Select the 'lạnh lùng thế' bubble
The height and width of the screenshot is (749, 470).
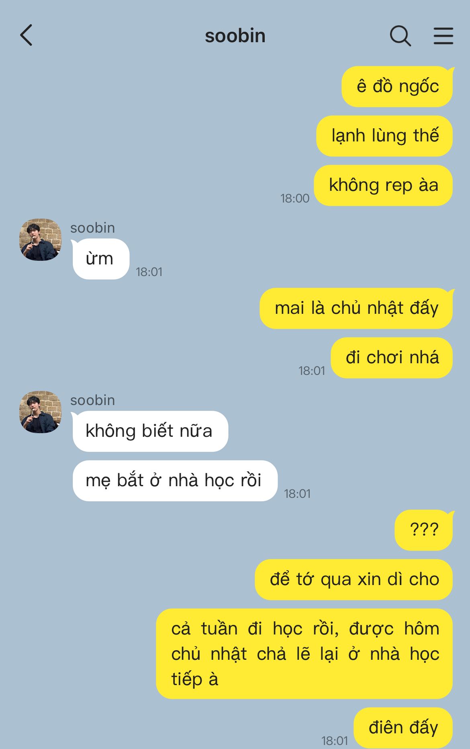click(x=384, y=136)
